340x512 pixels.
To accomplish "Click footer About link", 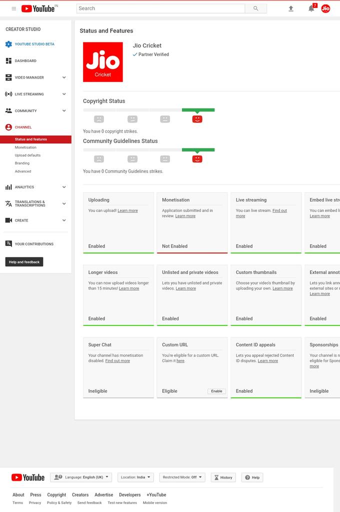I will click(18, 495).
